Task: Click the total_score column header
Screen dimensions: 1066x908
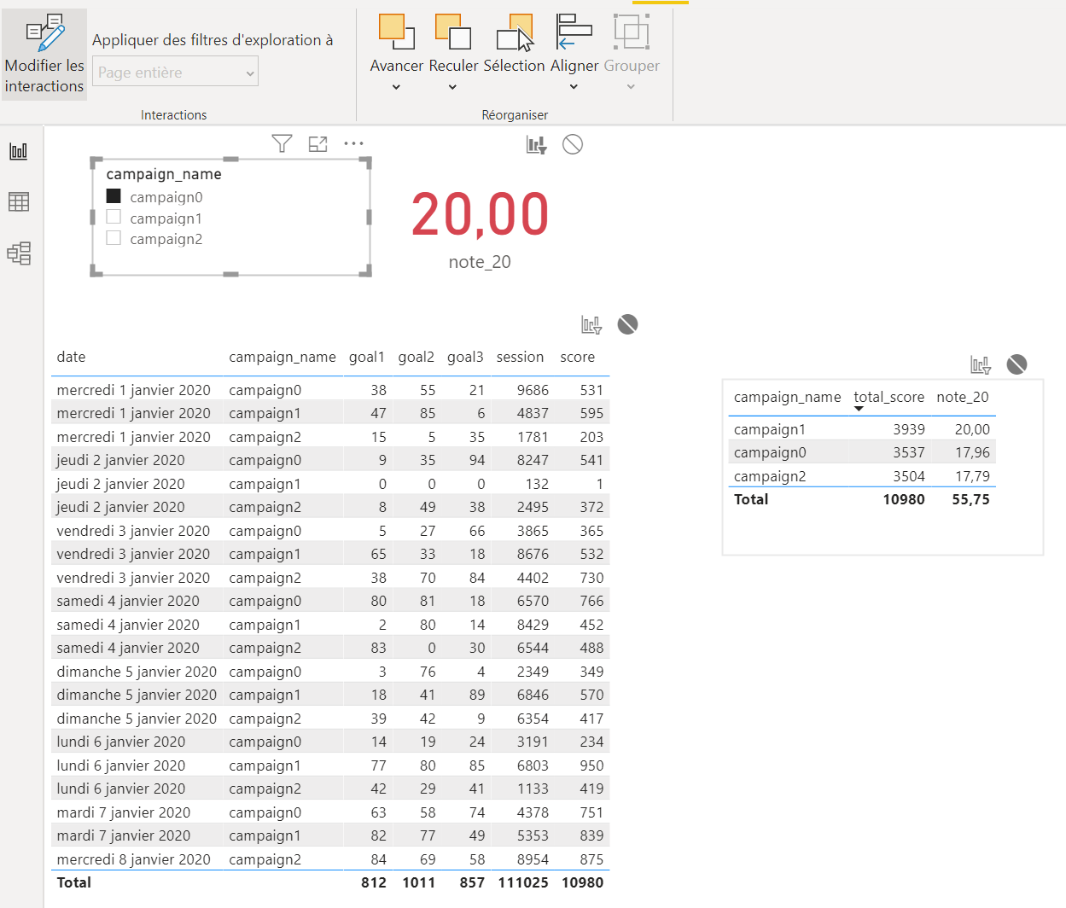Action: [888, 397]
